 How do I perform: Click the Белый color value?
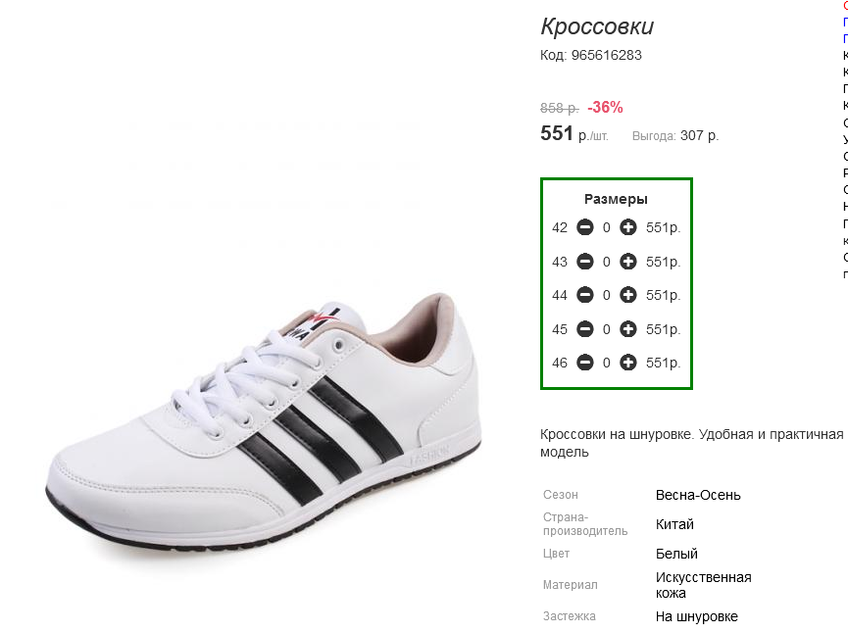click(x=676, y=554)
